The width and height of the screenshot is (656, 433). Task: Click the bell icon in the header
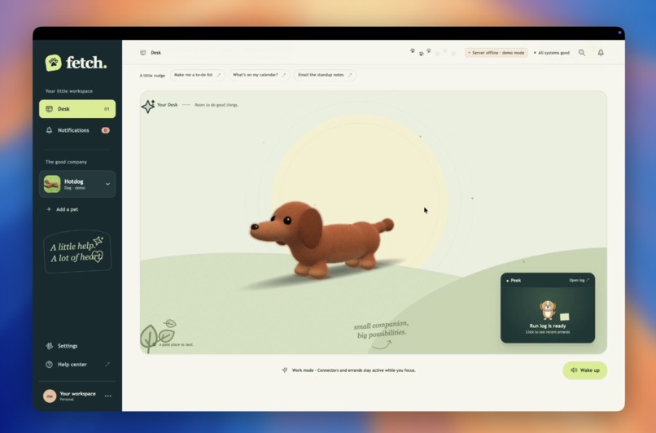[x=601, y=53]
